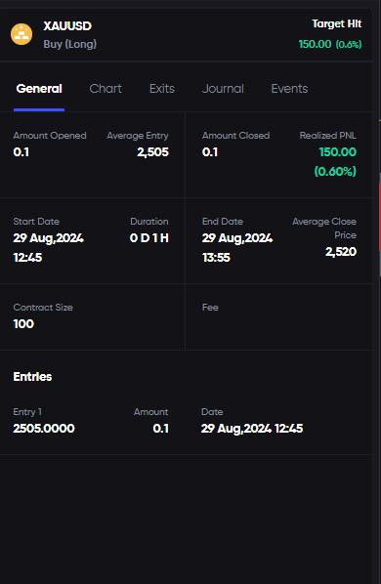This screenshot has width=381, height=584.
Task: Click the Duration 0 D 1 H value
Action: 148,238
